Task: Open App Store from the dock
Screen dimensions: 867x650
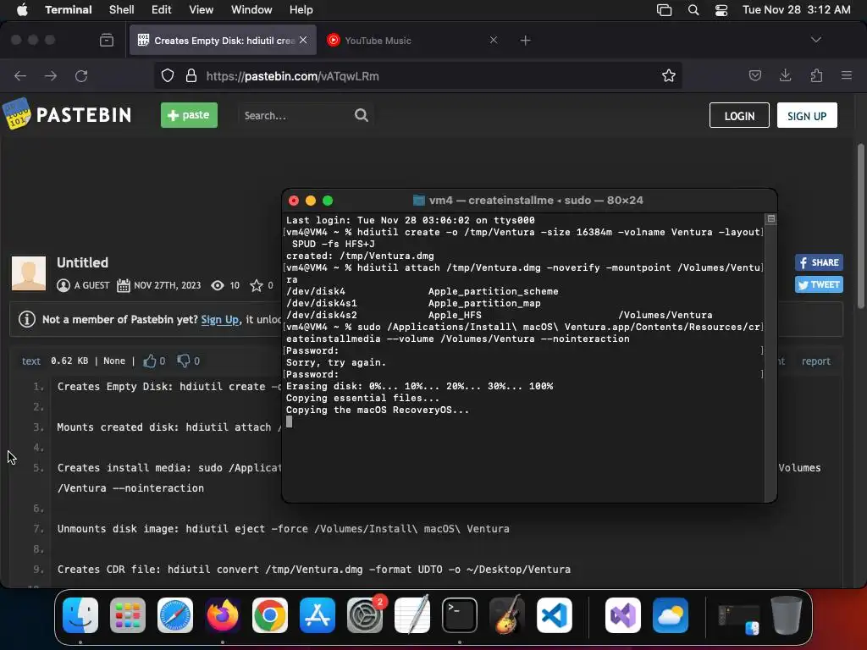Action: click(318, 615)
